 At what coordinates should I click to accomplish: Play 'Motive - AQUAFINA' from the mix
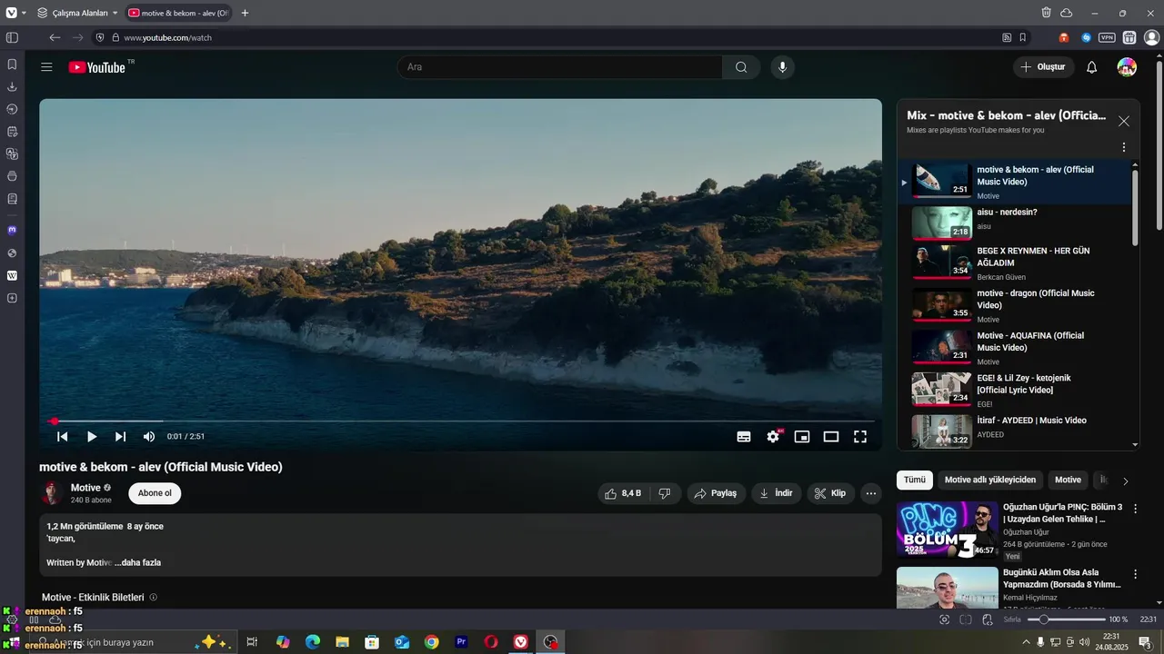point(1016,348)
